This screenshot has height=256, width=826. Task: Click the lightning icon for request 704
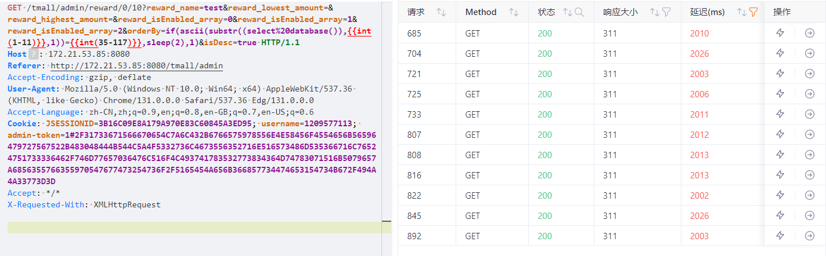point(780,54)
